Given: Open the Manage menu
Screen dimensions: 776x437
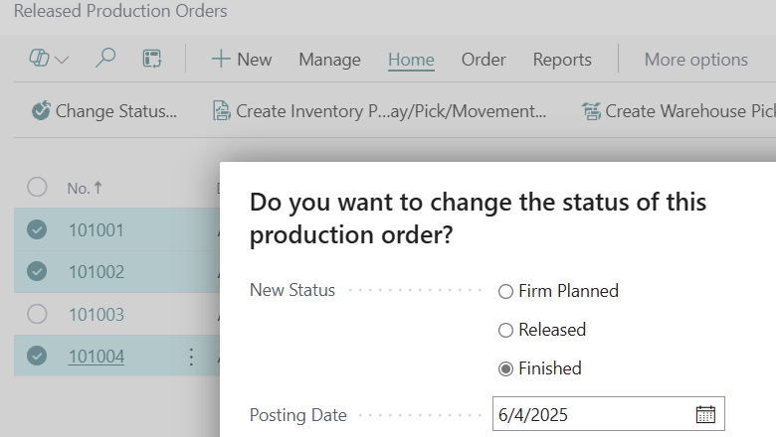Looking at the screenshot, I should coord(329,60).
